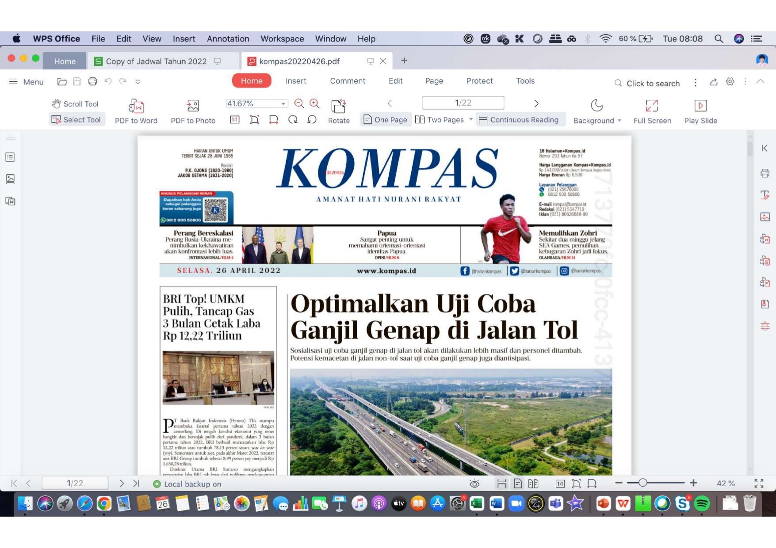Show the outline panel in left sidebar
The height and width of the screenshot is (548, 776).
pos(10,157)
